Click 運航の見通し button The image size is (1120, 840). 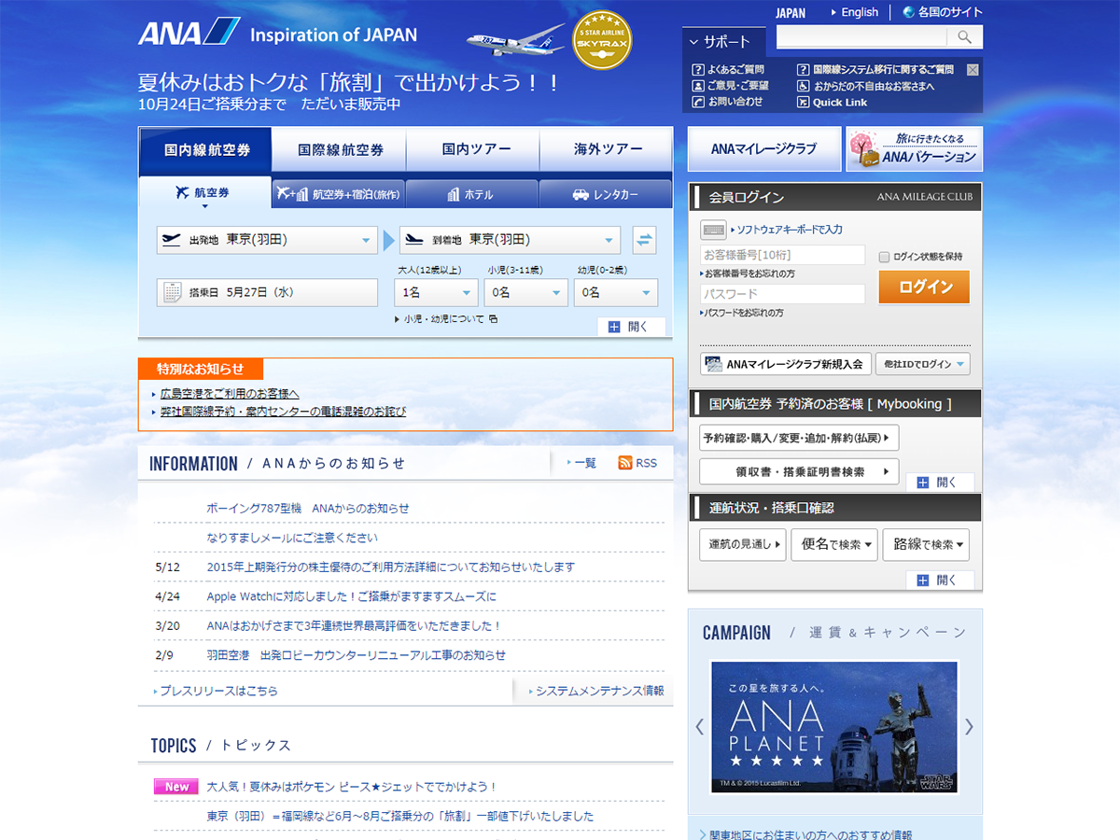742,544
